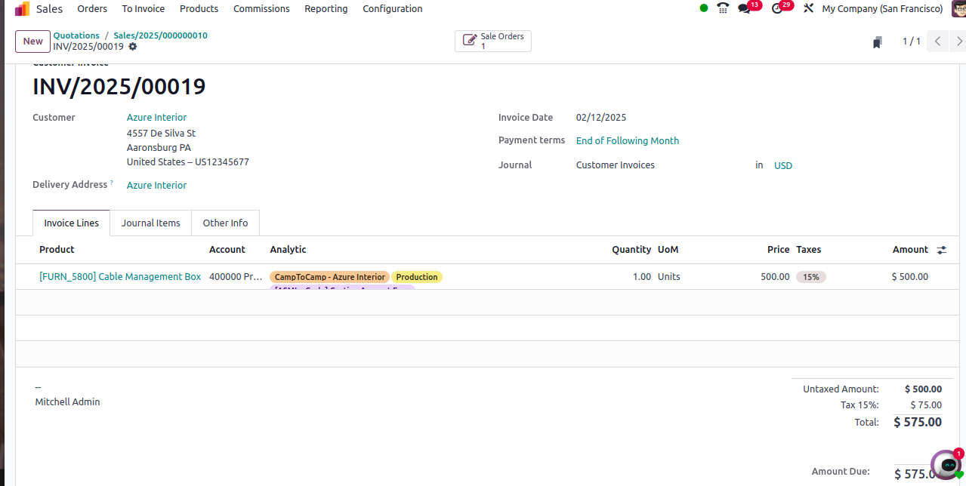Viewport: 966px width, 486px height.
Task: Click the Production analytic tag
Action: pyautogui.click(x=416, y=277)
